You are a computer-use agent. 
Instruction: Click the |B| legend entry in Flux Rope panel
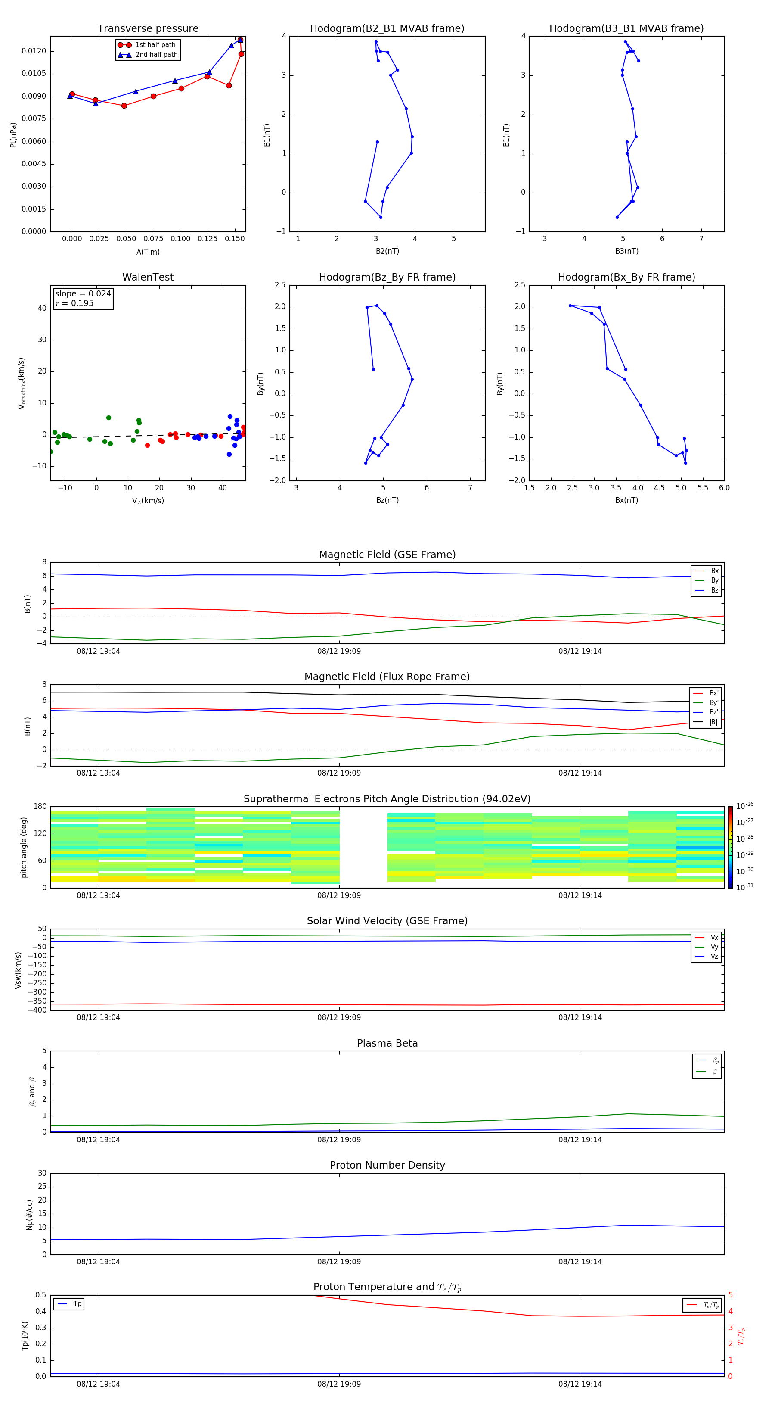pyautogui.click(x=706, y=722)
